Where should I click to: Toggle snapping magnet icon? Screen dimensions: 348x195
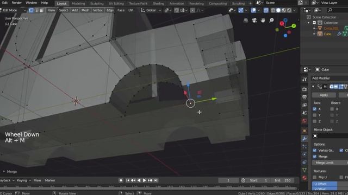click(176, 10)
